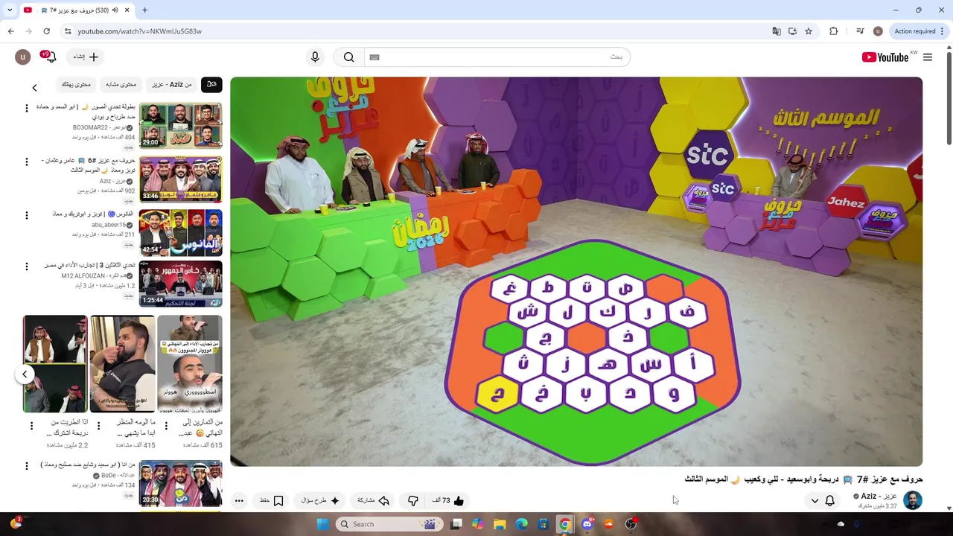Image resolution: width=953 pixels, height=536 pixels.
Task: Open the Short with 615 ألف مشاهدة
Action: (x=190, y=363)
